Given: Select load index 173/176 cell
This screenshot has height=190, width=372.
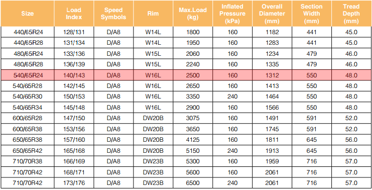Looking at the screenshot, I should [x=74, y=183].
